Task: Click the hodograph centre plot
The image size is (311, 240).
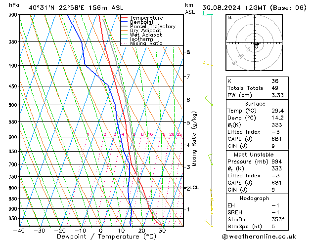Action: pos(254,42)
